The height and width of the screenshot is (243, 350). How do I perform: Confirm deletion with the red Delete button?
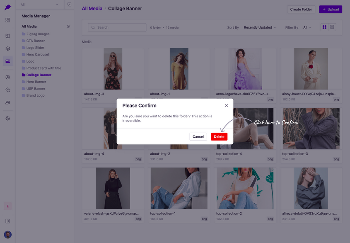(x=219, y=136)
